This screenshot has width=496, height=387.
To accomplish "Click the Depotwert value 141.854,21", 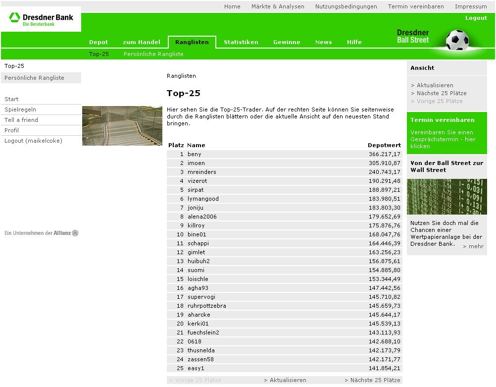I will 384,368.
